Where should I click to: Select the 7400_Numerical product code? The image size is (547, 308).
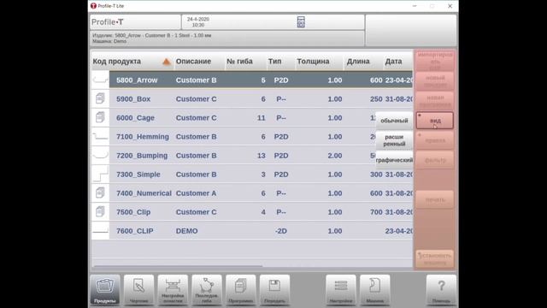coord(144,193)
